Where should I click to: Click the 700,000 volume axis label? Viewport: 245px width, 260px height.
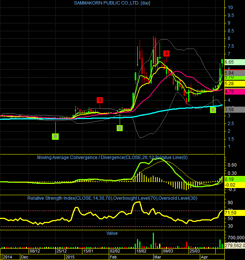[x=236, y=238]
